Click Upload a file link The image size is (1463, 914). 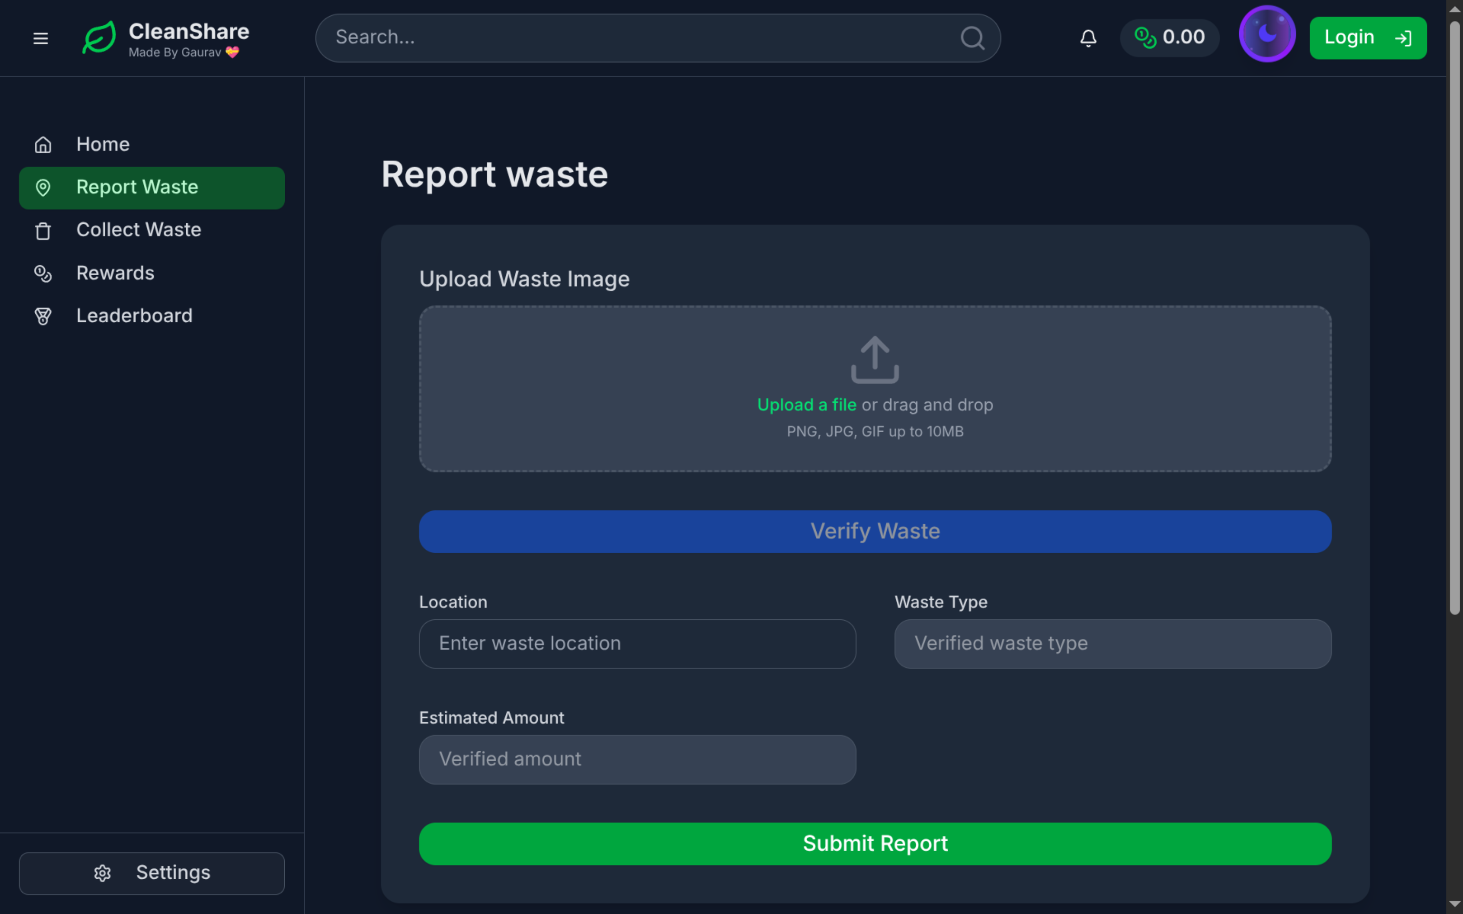(x=806, y=405)
